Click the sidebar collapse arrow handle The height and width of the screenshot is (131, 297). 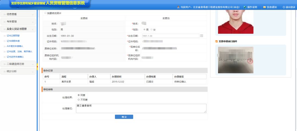(37, 65)
